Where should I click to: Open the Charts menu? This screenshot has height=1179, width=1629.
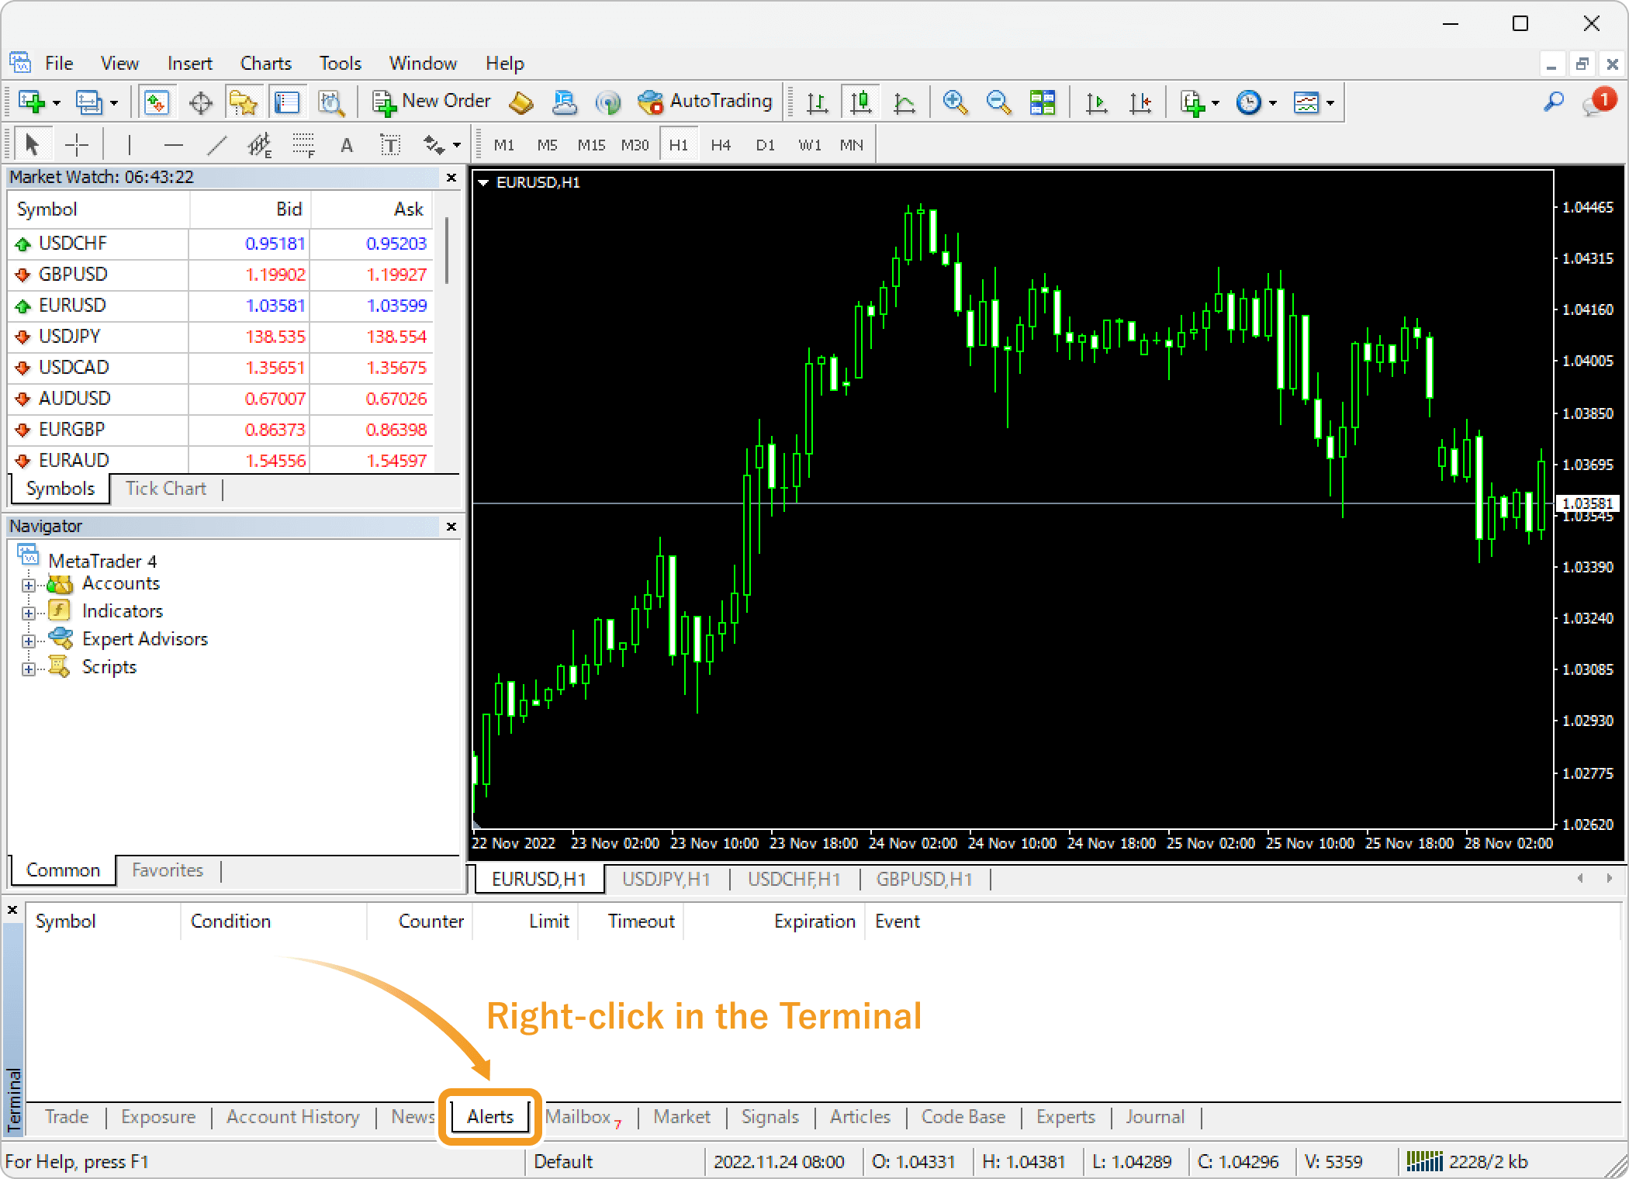265,63
